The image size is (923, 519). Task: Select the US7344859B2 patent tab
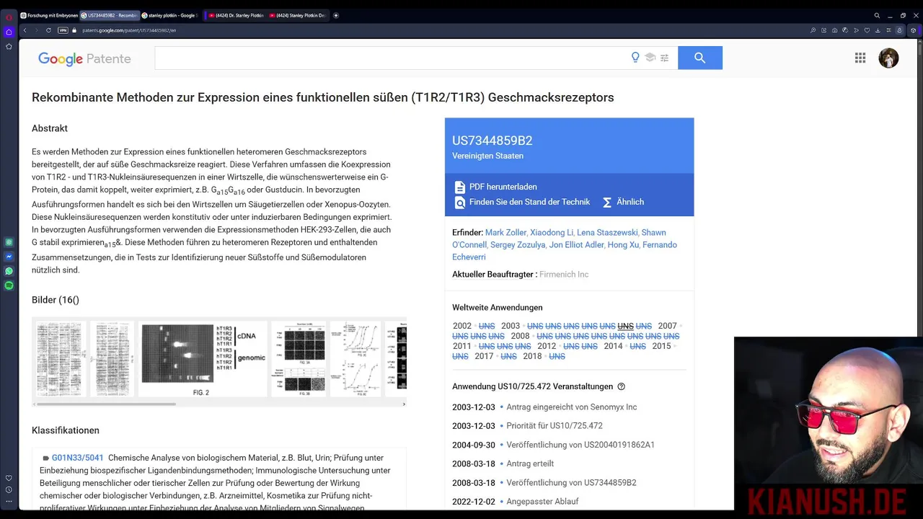point(110,15)
